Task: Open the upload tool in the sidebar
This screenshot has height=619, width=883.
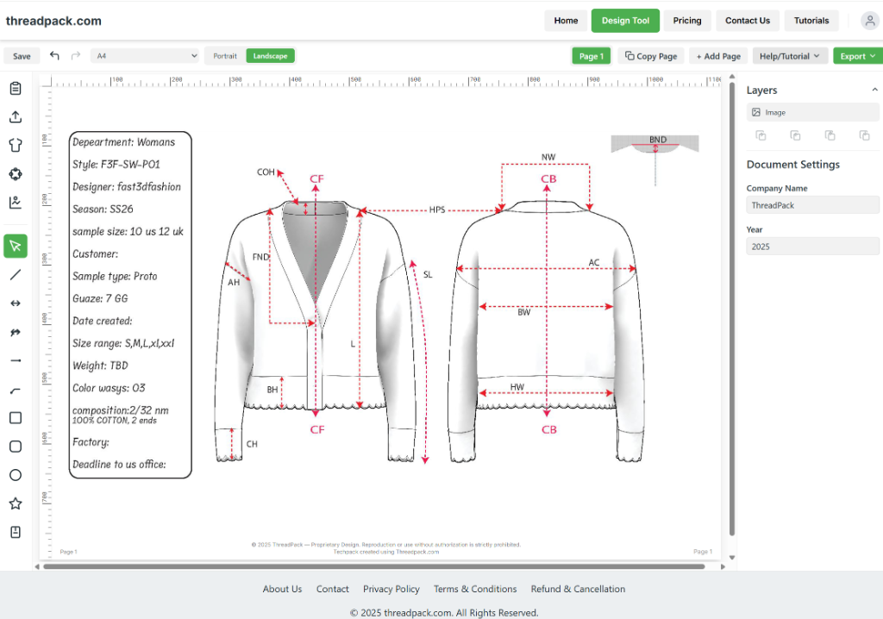Action: coord(16,116)
